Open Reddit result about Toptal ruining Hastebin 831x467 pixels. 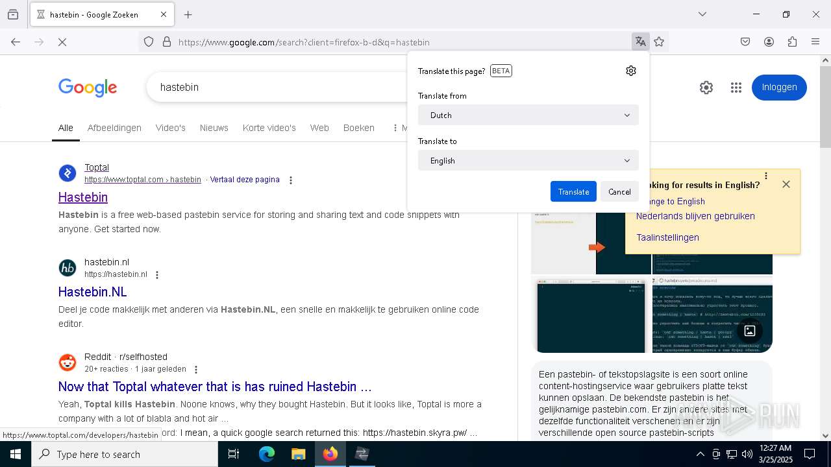[x=215, y=387]
